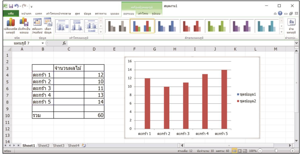The image size is (302, 156).
Task: Click Move Chart (ย้ายแผนภูมิ) icon
Action: click(x=291, y=26)
